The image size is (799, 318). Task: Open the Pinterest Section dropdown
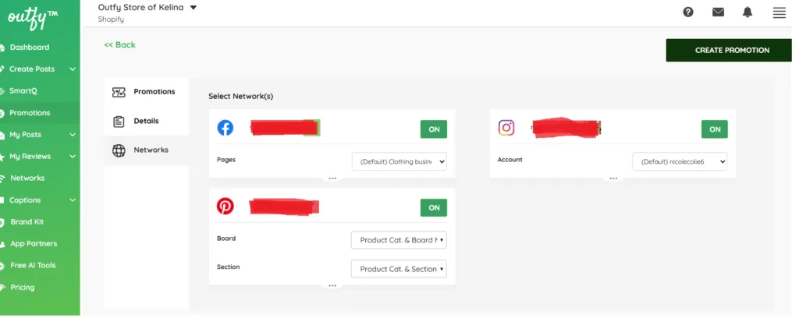[x=399, y=269]
